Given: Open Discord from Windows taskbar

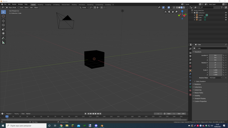Looking at the screenshot, I should (x=96, y=126).
